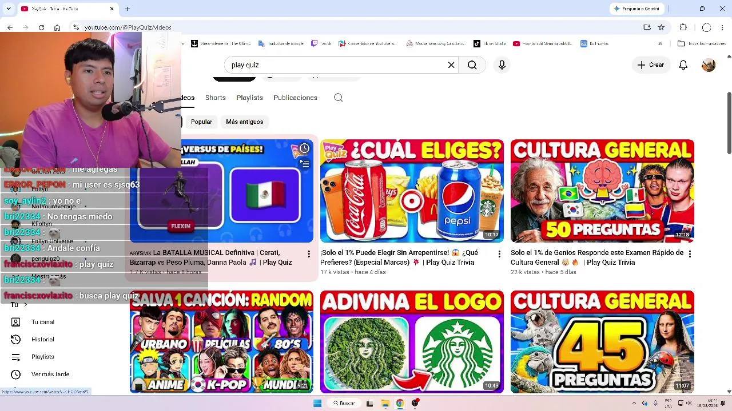Viewport: 732px width, 411px height.
Task: Open the Todos los marcadores folder
Action: (702, 43)
